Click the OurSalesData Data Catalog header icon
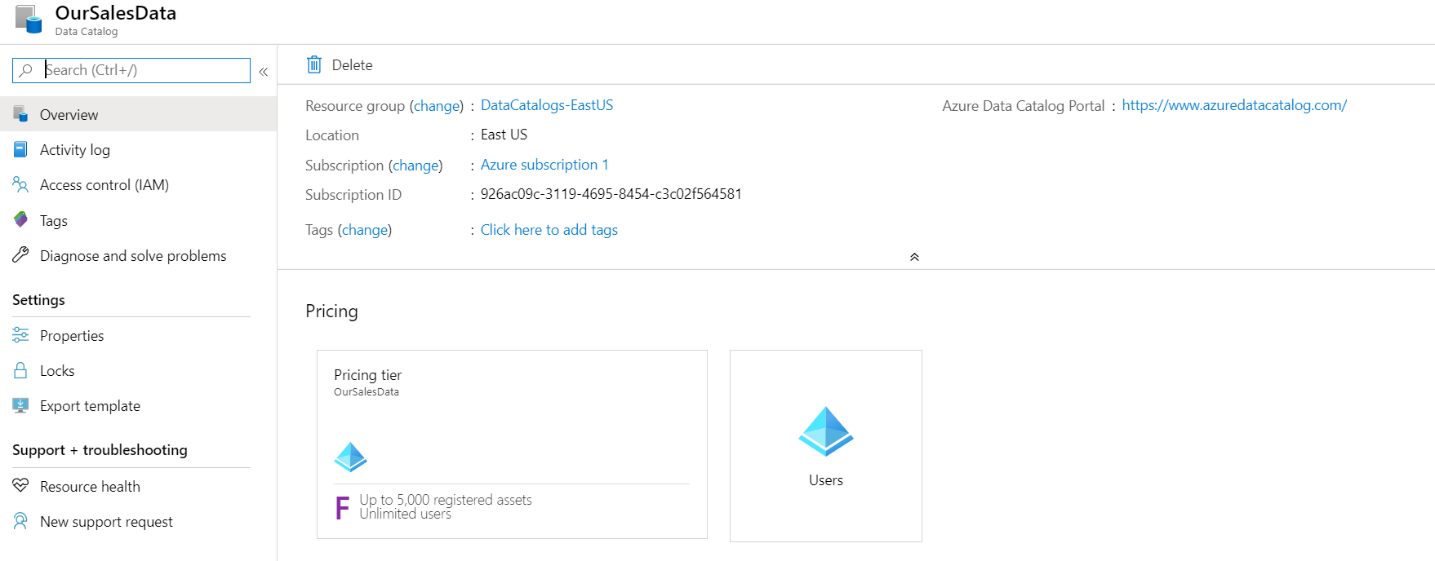This screenshot has width=1435, height=561. point(29,20)
